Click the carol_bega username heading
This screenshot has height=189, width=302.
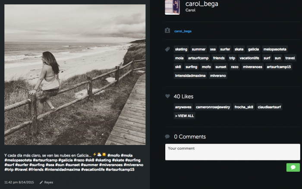pyautogui.click(x=201, y=4)
